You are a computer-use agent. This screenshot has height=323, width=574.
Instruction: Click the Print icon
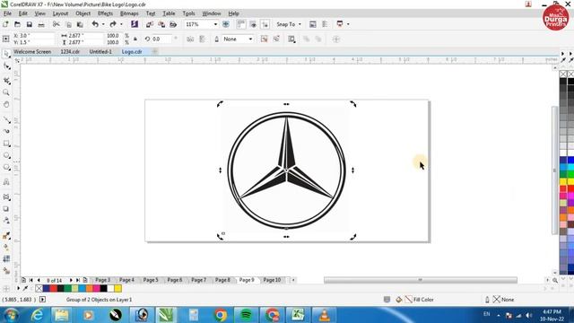pos(41,24)
